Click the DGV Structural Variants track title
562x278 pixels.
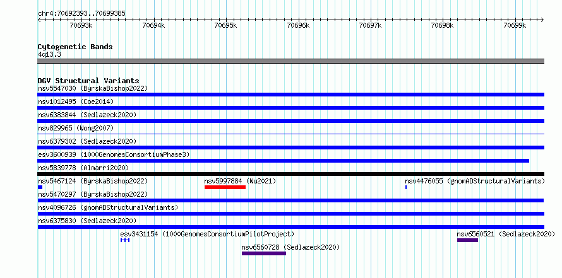(88, 81)
